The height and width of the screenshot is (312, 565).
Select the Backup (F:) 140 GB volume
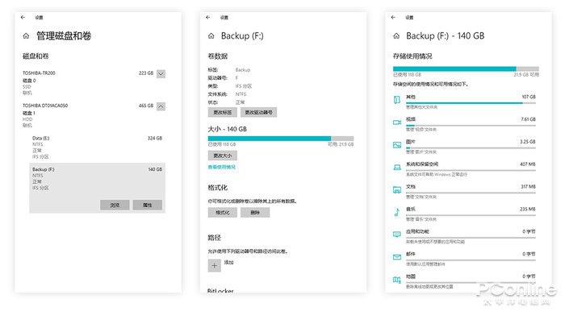[x=98, y=188]
